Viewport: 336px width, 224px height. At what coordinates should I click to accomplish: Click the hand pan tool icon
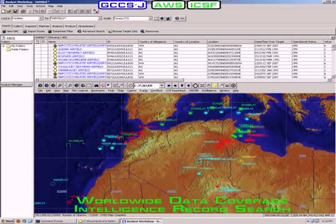pos(208,85)
